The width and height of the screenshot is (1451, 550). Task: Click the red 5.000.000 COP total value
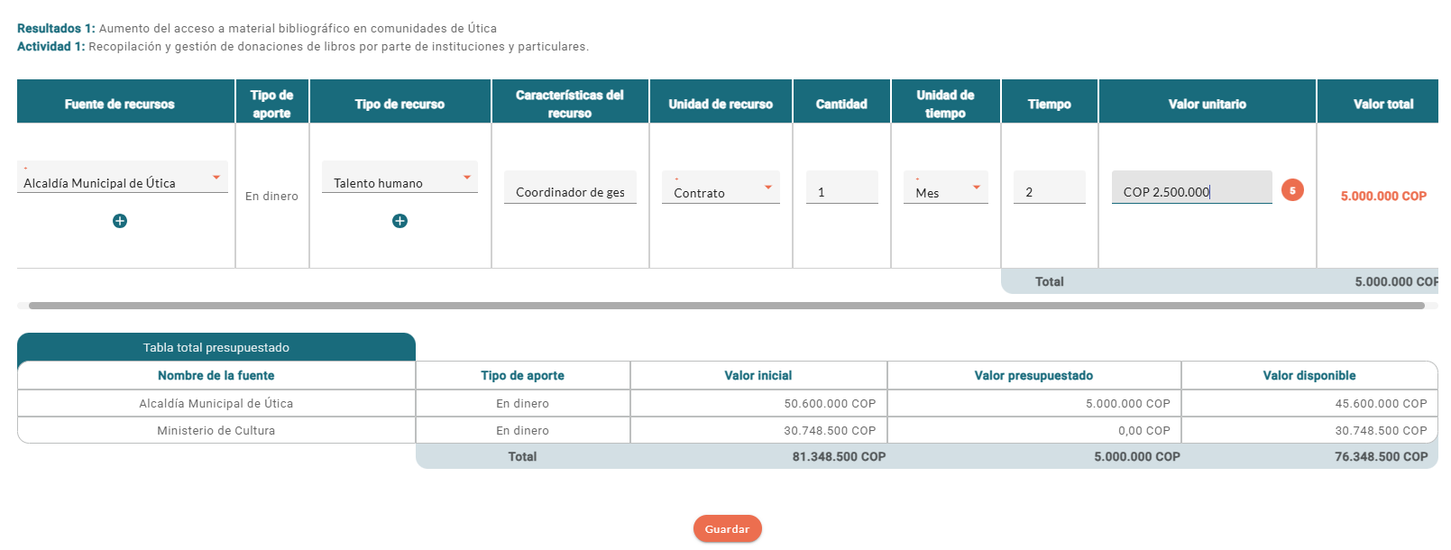[1382, 195]
